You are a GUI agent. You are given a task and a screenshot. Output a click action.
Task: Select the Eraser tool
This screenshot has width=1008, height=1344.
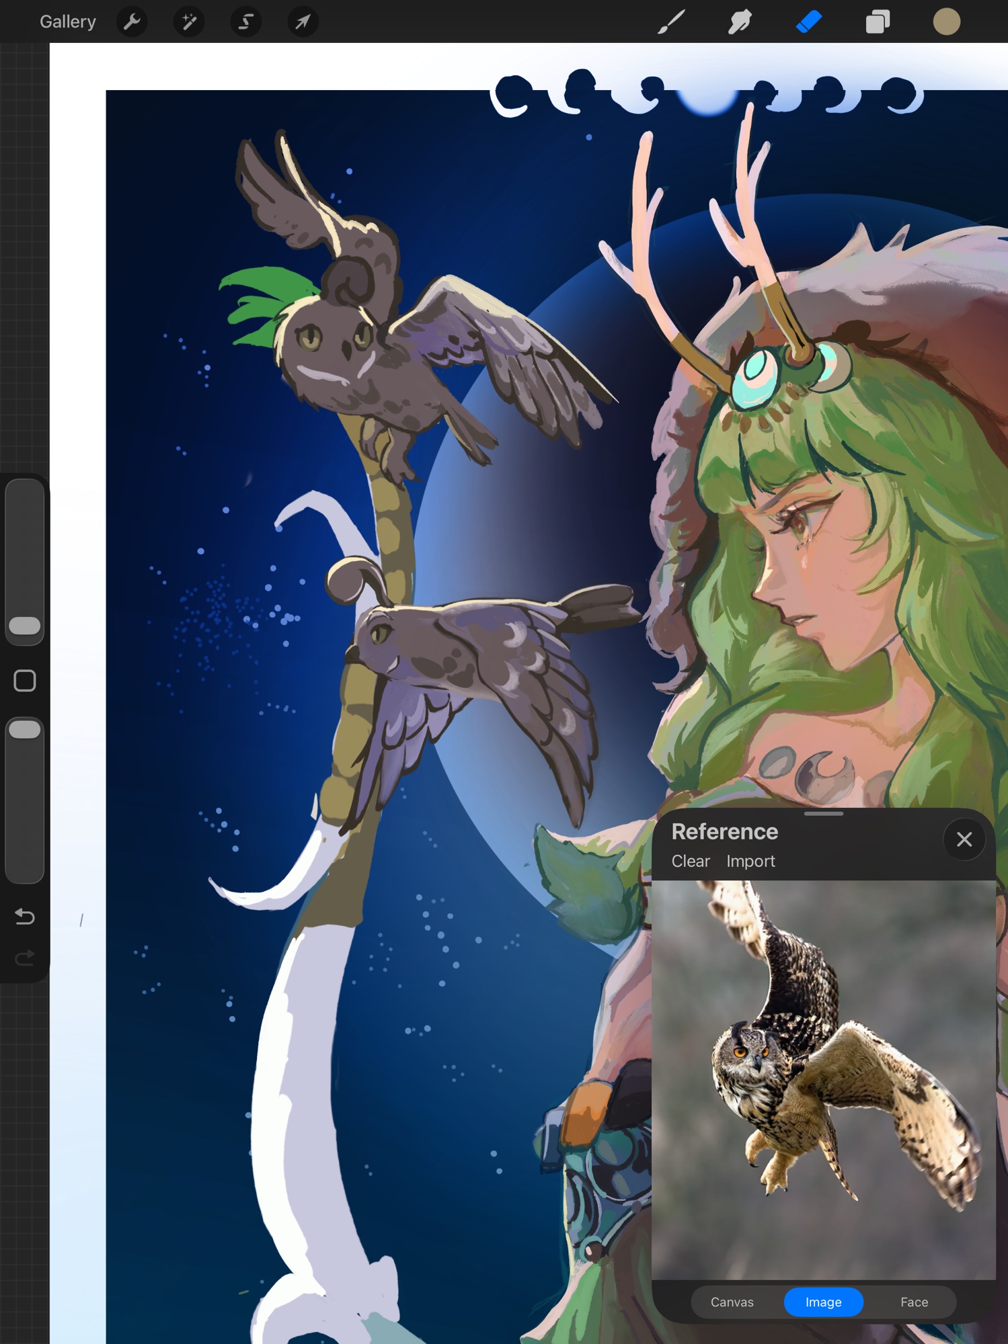pos(809,22)
